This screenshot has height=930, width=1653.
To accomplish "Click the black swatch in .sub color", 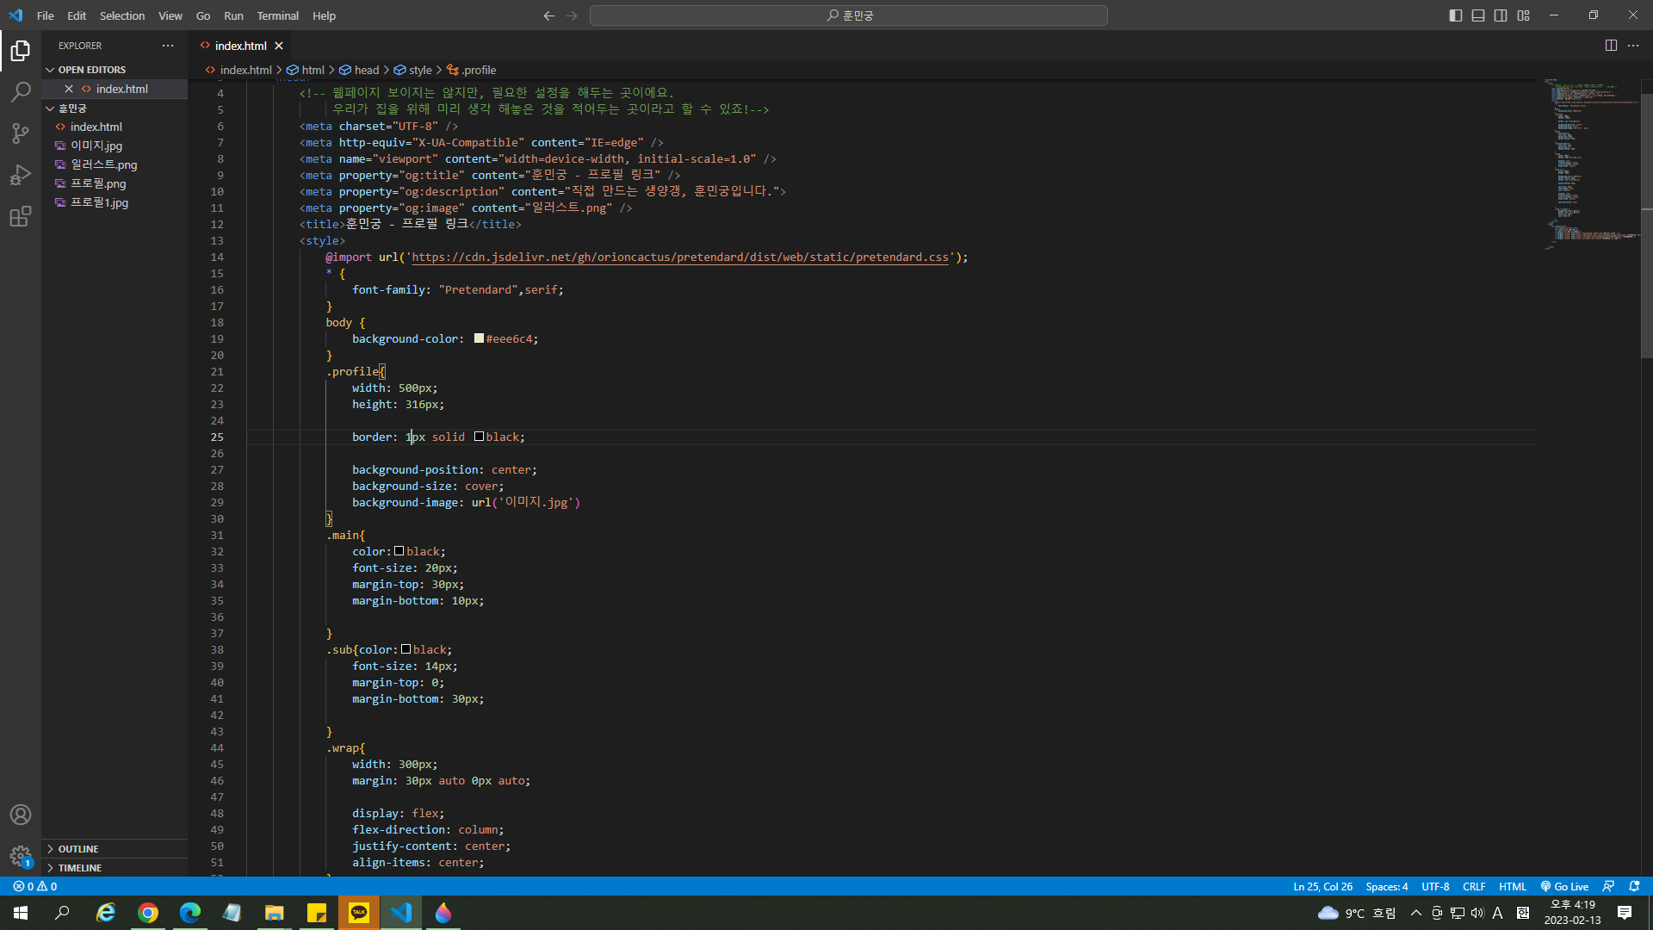I will point(406,649).
